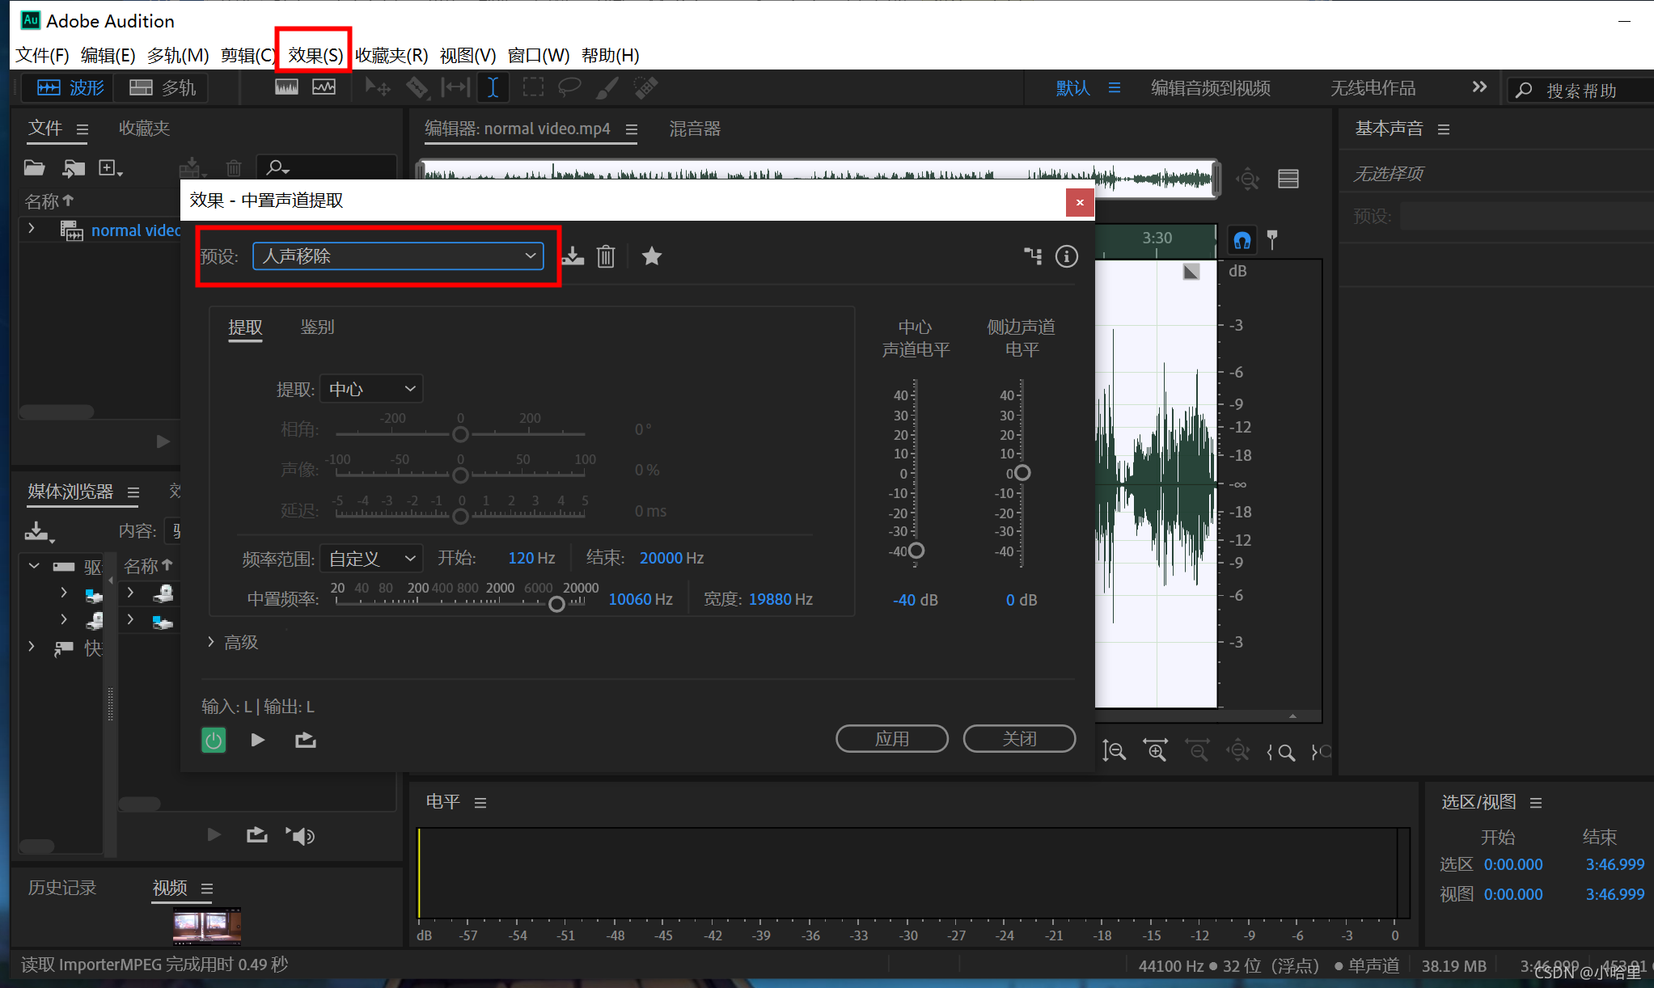Switch to Multitrack view
Viewport: 1654px width, 988px height.
pos(163,87)
